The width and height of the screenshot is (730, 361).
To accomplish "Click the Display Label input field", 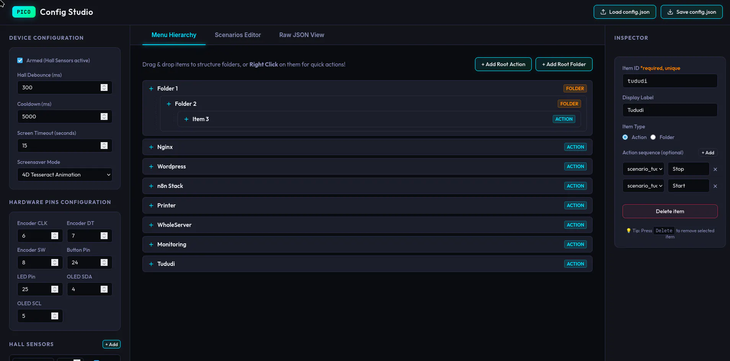I will tap(670, 110).
